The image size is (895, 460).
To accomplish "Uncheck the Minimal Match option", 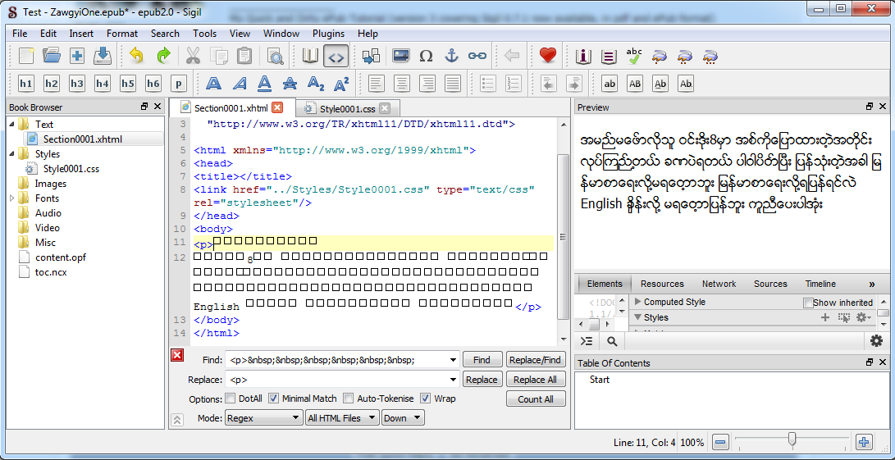I will click(274, 399).
